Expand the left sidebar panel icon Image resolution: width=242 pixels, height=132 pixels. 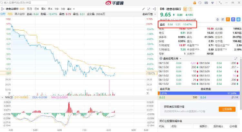coord(3,9)
